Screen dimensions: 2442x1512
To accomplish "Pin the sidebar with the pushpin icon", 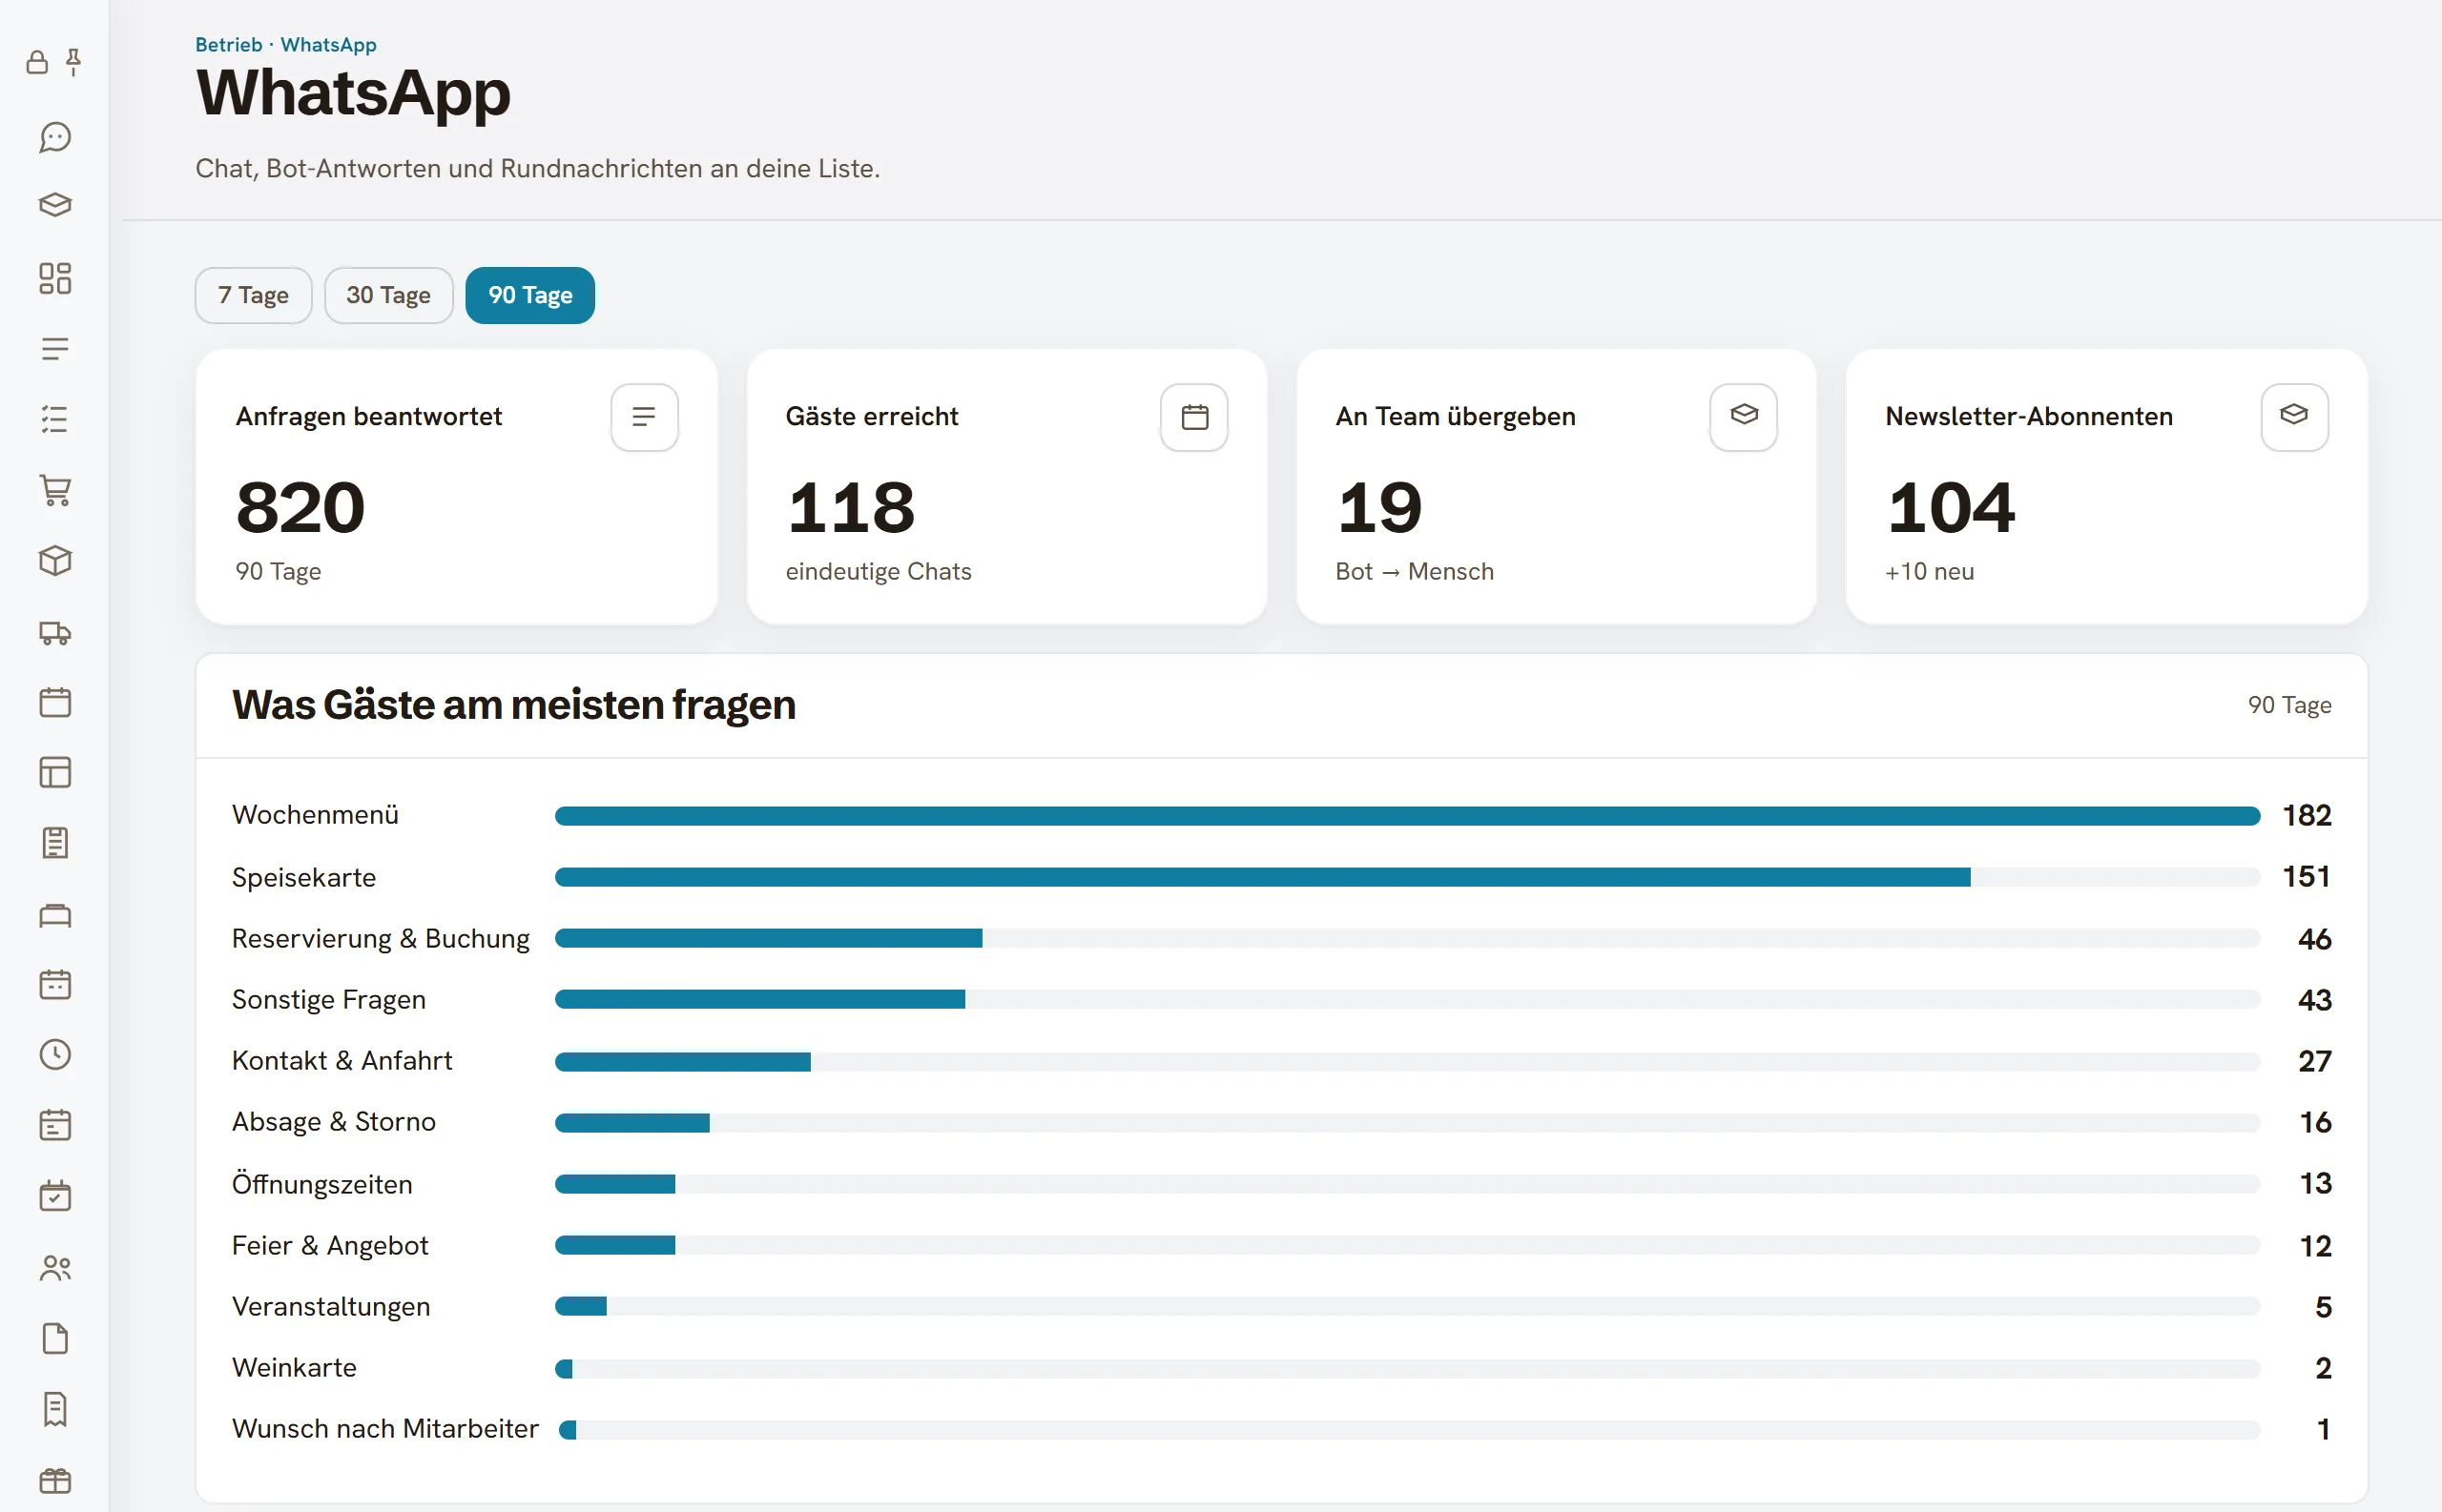I will 73,62.
